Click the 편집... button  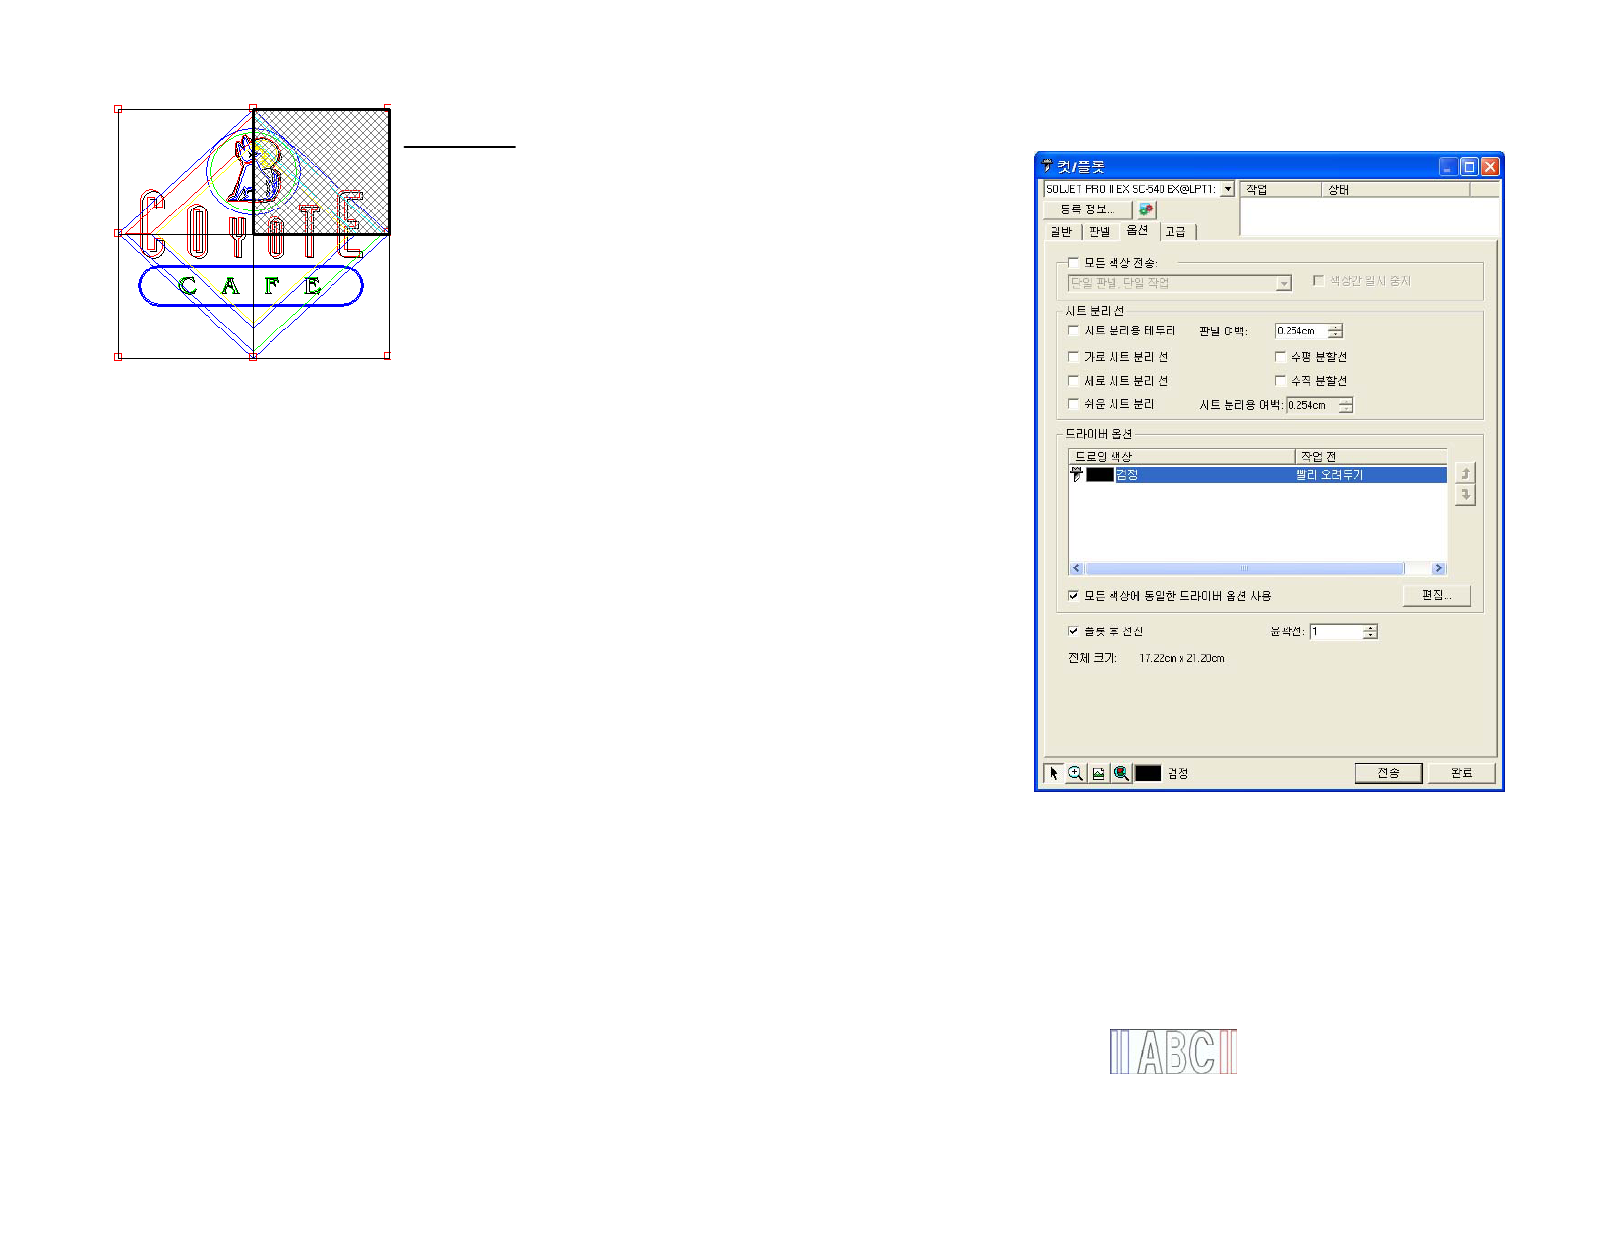pyautogui.click(x=1436, y=595)
